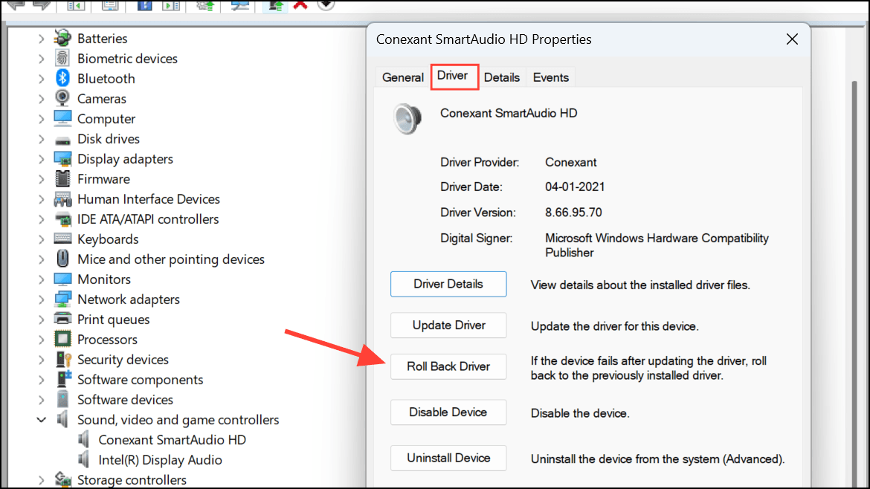
Task: Open the Events tab
Action: coord(550,77)
